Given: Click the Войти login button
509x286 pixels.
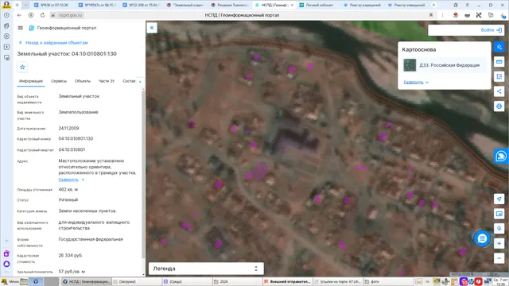Looking at the screenshot, I should [x=492, y=30].
